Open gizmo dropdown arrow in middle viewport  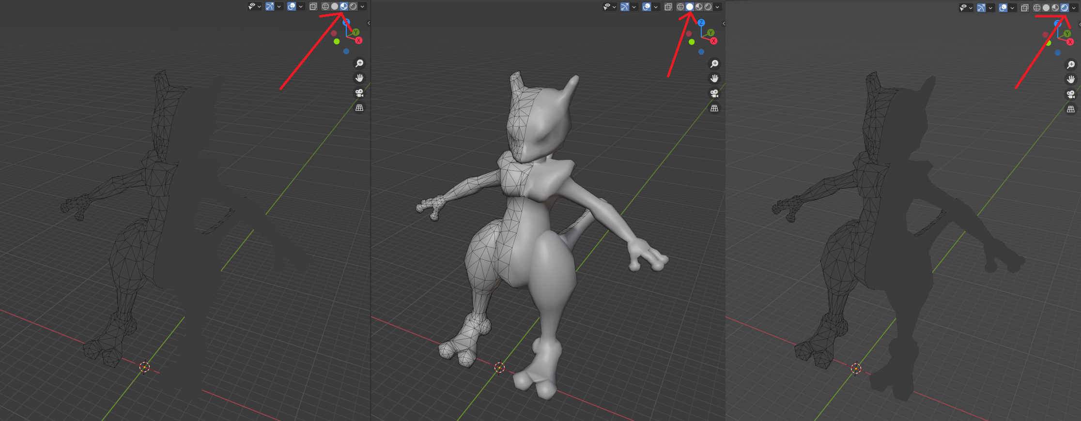tap(634, 7)
